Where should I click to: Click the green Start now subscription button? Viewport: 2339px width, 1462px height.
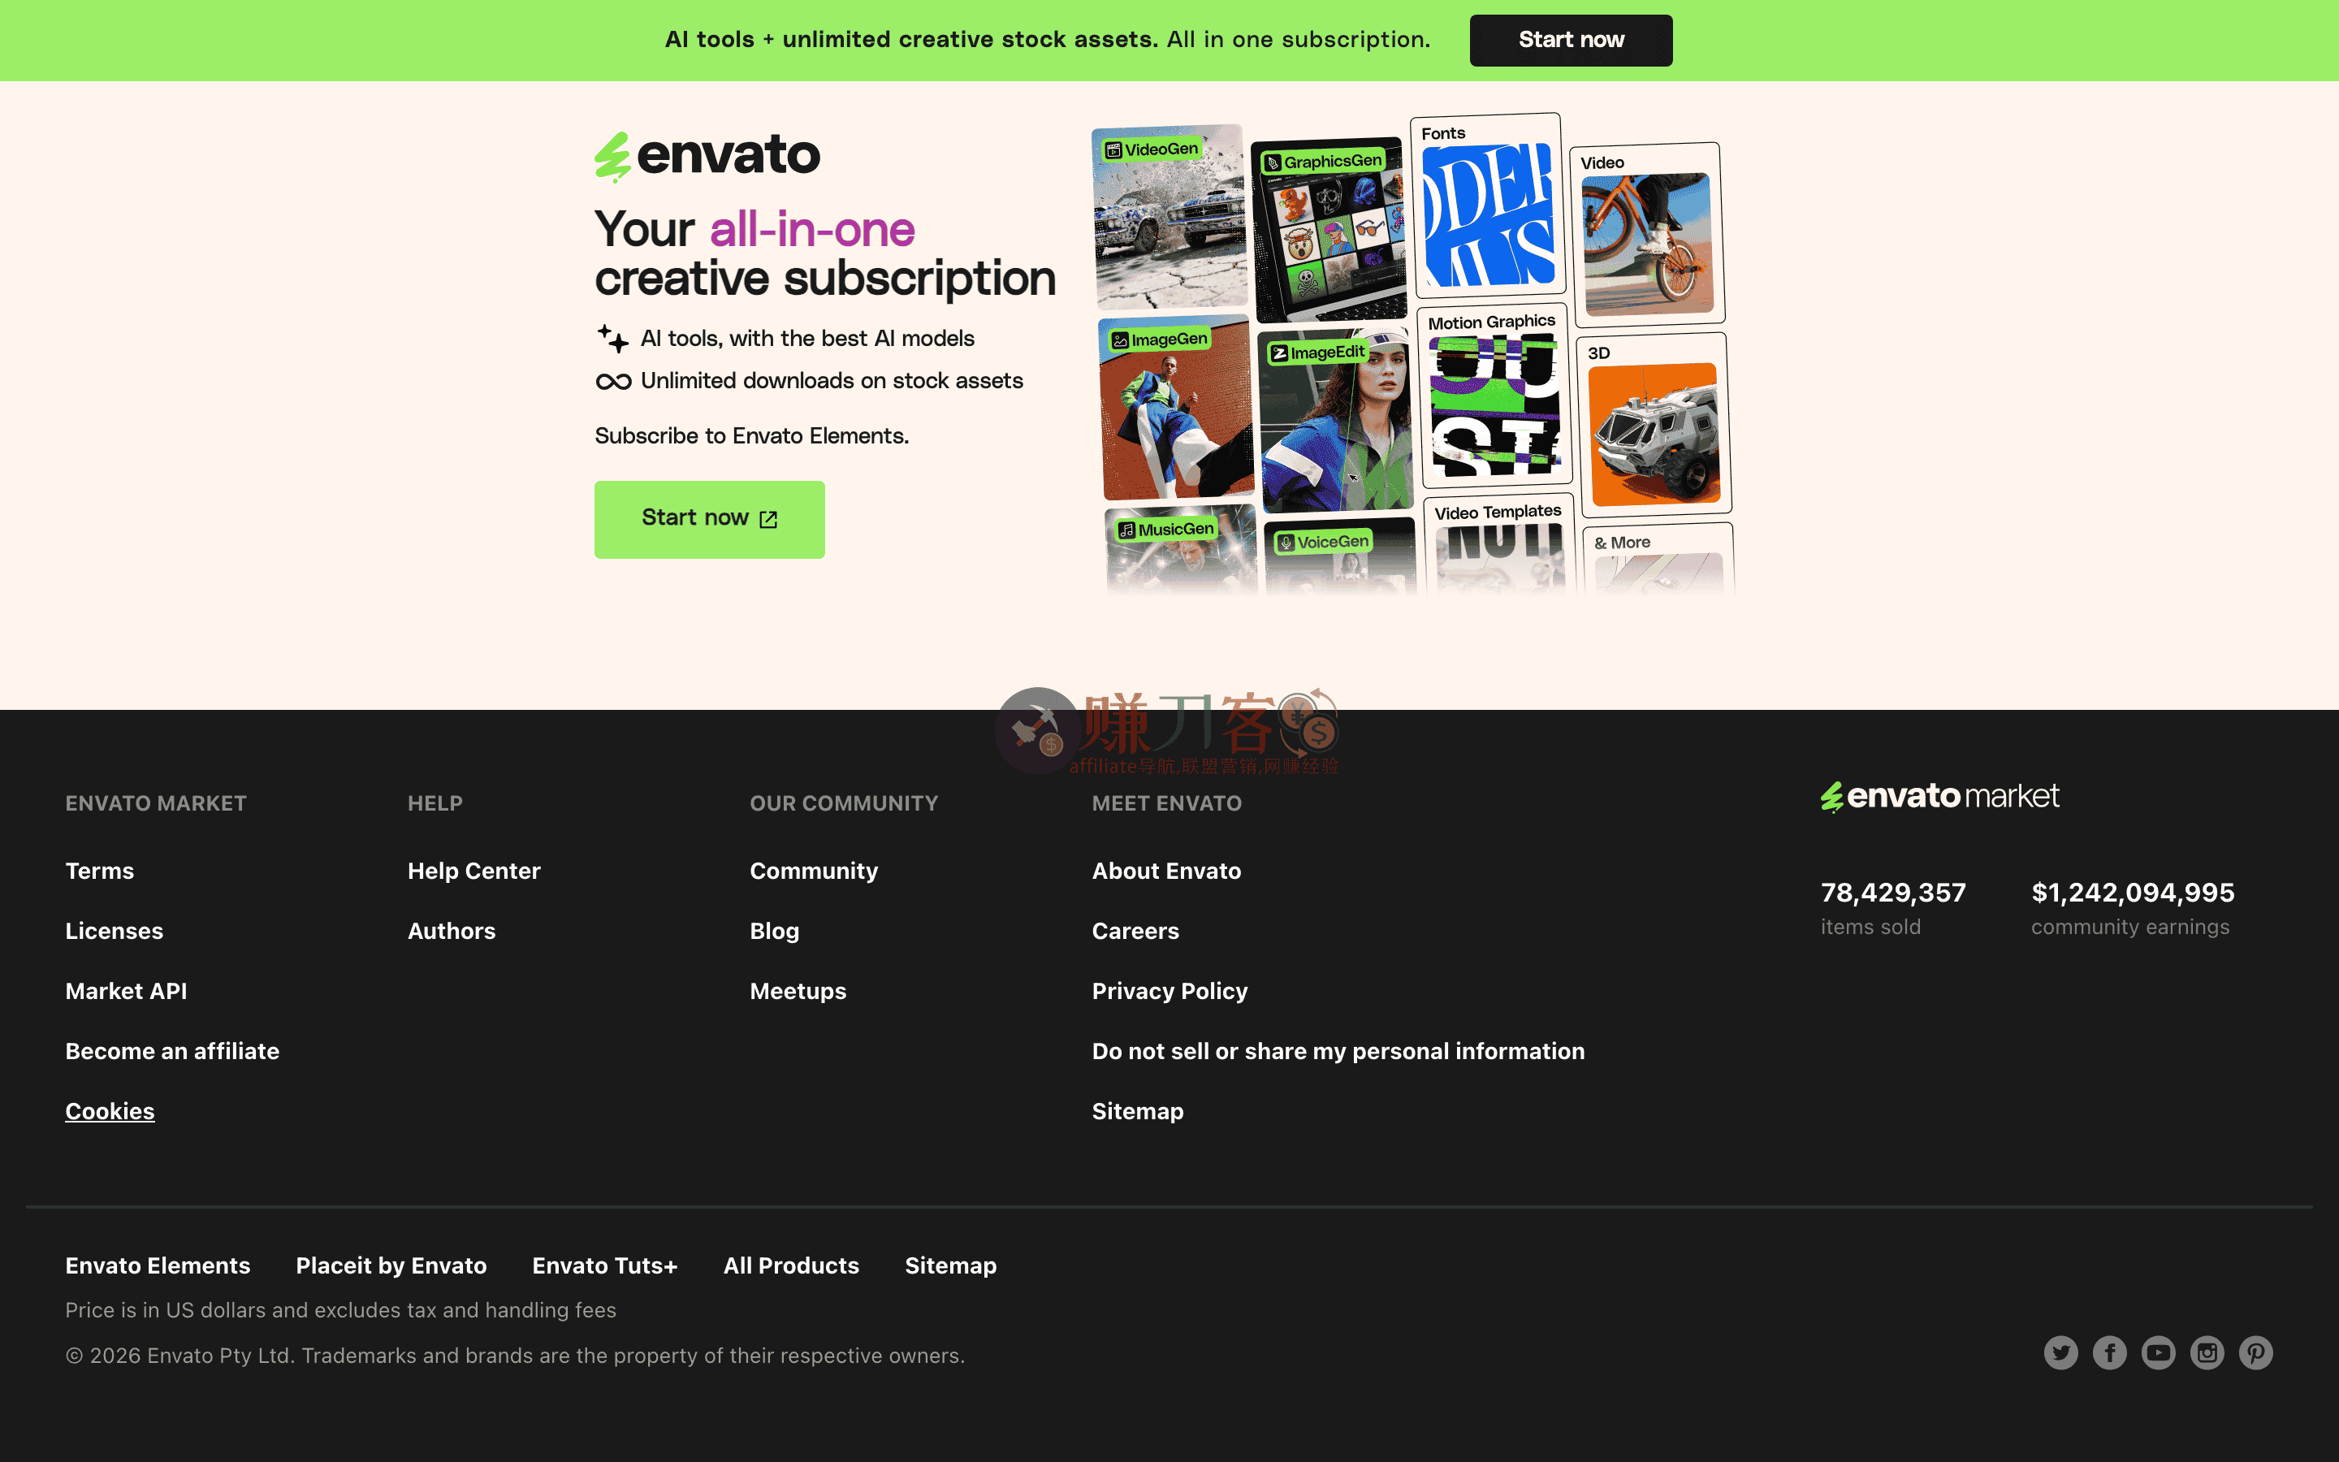point(710,519)
